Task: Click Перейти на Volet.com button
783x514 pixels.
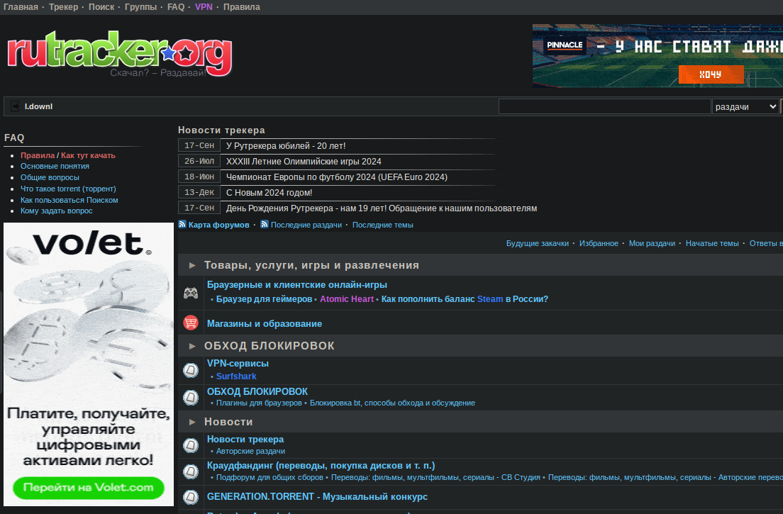Action: point(89,488)
